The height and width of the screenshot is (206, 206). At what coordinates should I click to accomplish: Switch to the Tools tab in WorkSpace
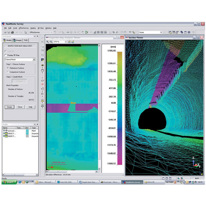point(25,40)
